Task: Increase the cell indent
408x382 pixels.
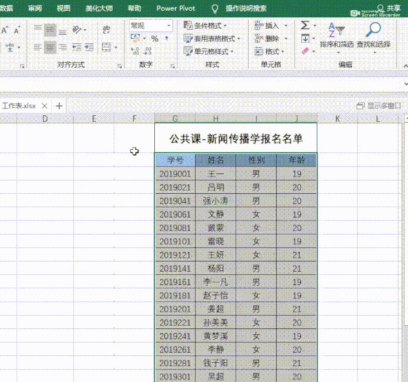Action: click(89, 47)
